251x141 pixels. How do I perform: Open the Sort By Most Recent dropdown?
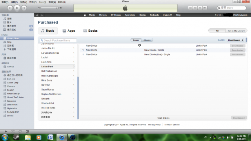point(235,40)
